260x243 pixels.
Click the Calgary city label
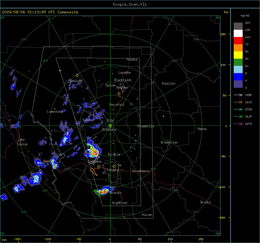[113, 170]
